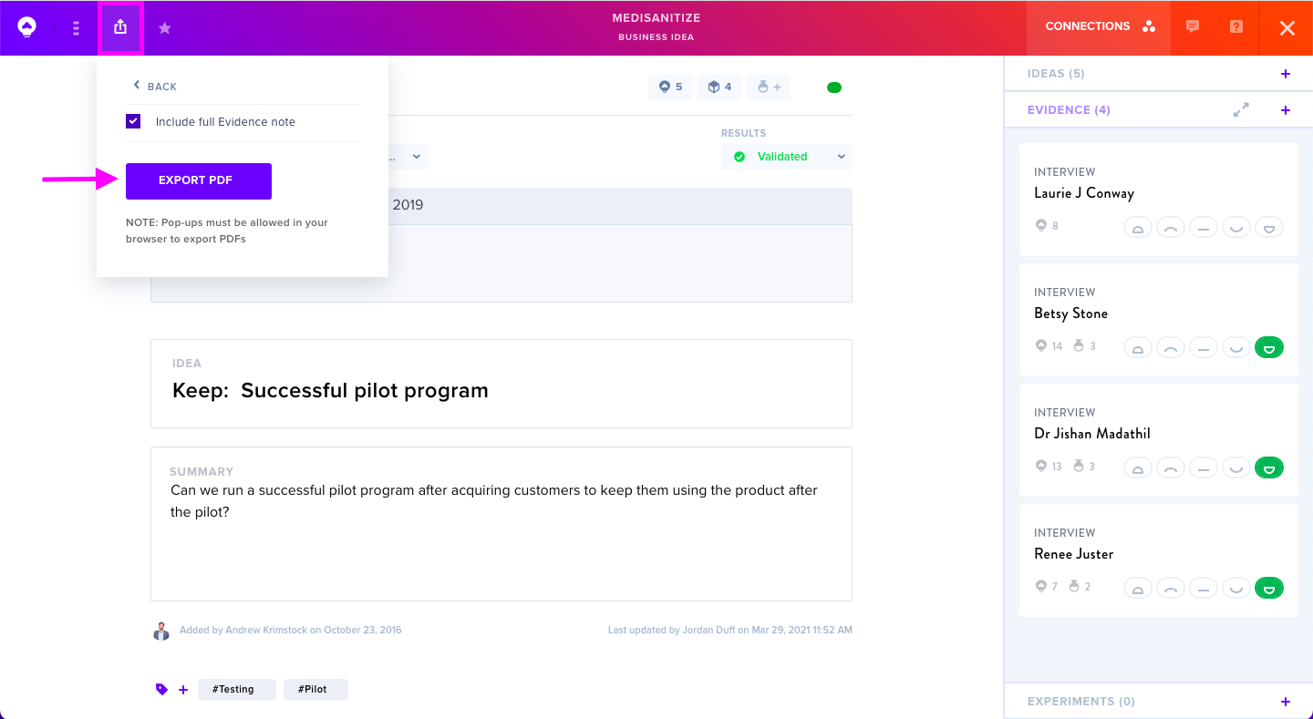The image size is (1313, 719).
Task: Open the three-dot options menu icon
Action: [76, 28]
